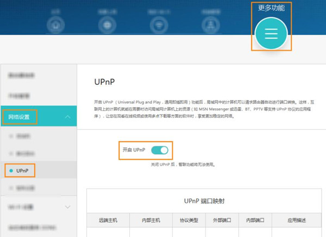This screenshot has height=237, width=326.
Task: Click the UPnP 端口映射 table title
Action: [204, 201]
